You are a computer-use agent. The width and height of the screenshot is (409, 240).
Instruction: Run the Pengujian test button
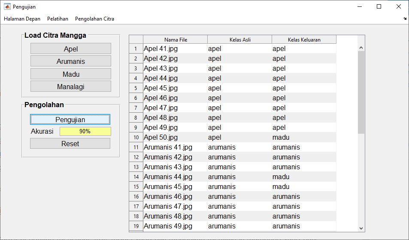70,120
